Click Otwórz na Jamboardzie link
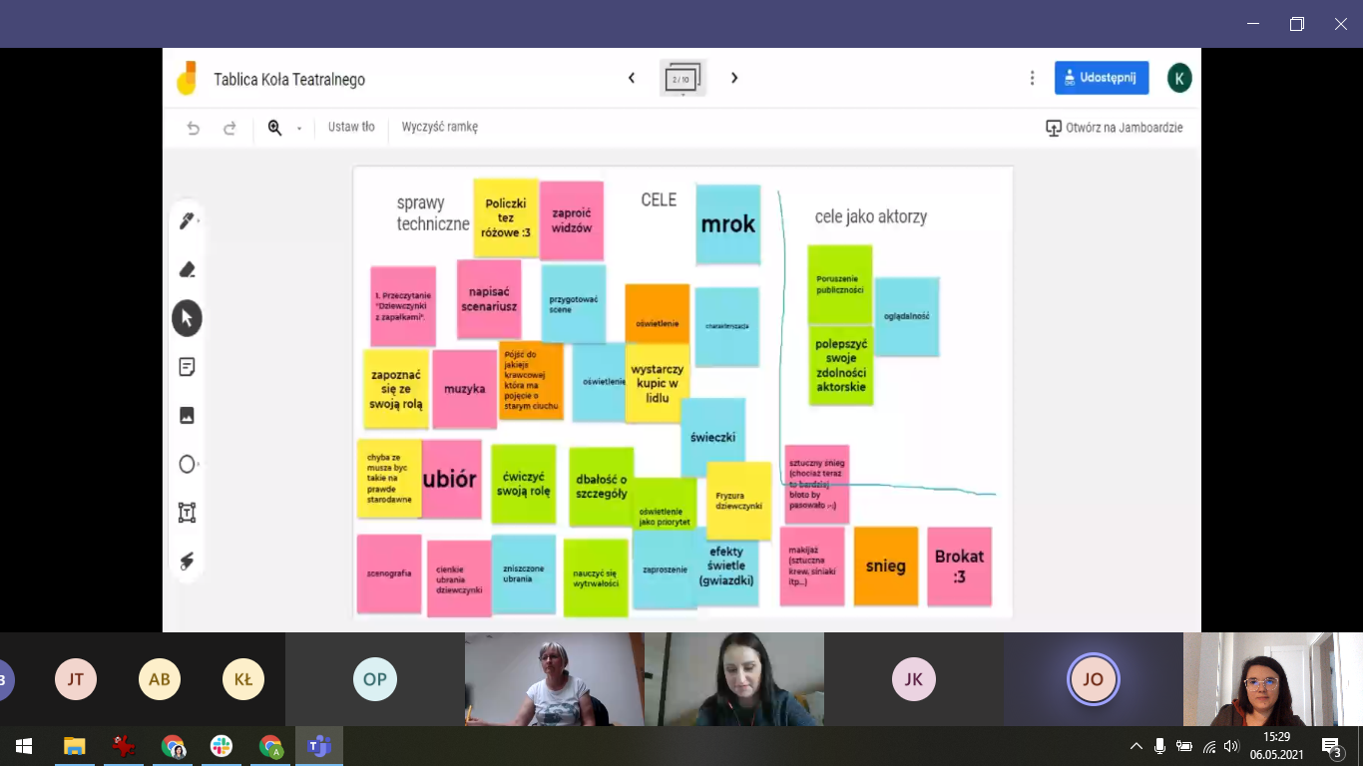Image resolution: width=1363 pixels, height=766 pixels. 1114,128
